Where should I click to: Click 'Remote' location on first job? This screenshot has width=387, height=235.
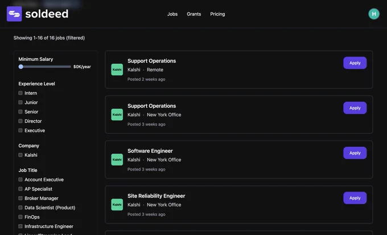coord(155,70)
